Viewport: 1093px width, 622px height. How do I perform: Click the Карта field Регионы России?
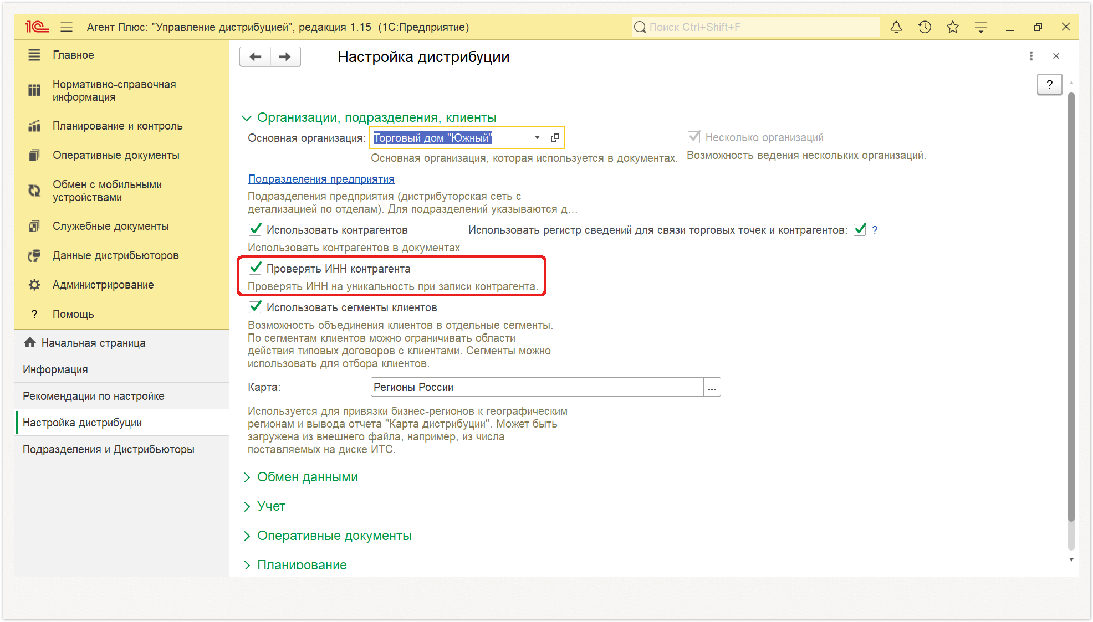tap(537, 387)
